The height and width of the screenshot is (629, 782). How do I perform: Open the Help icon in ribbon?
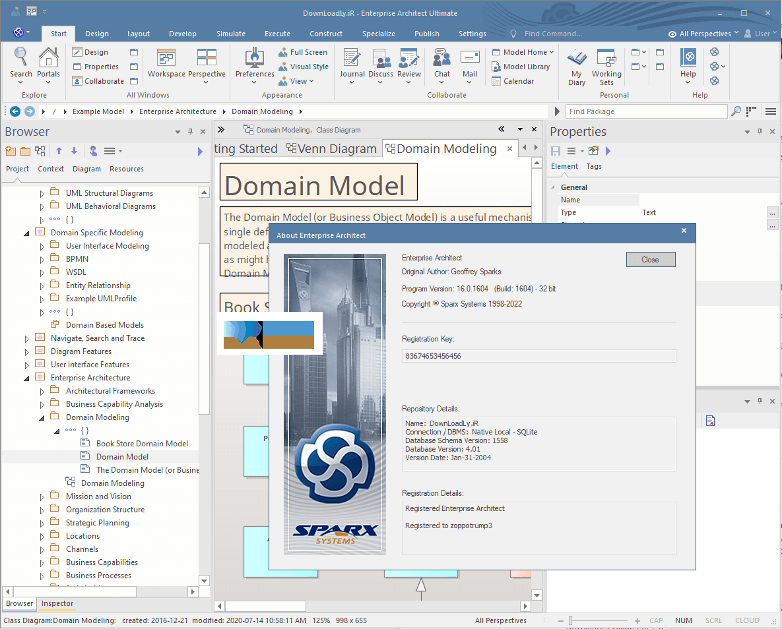tap(688, 57)
